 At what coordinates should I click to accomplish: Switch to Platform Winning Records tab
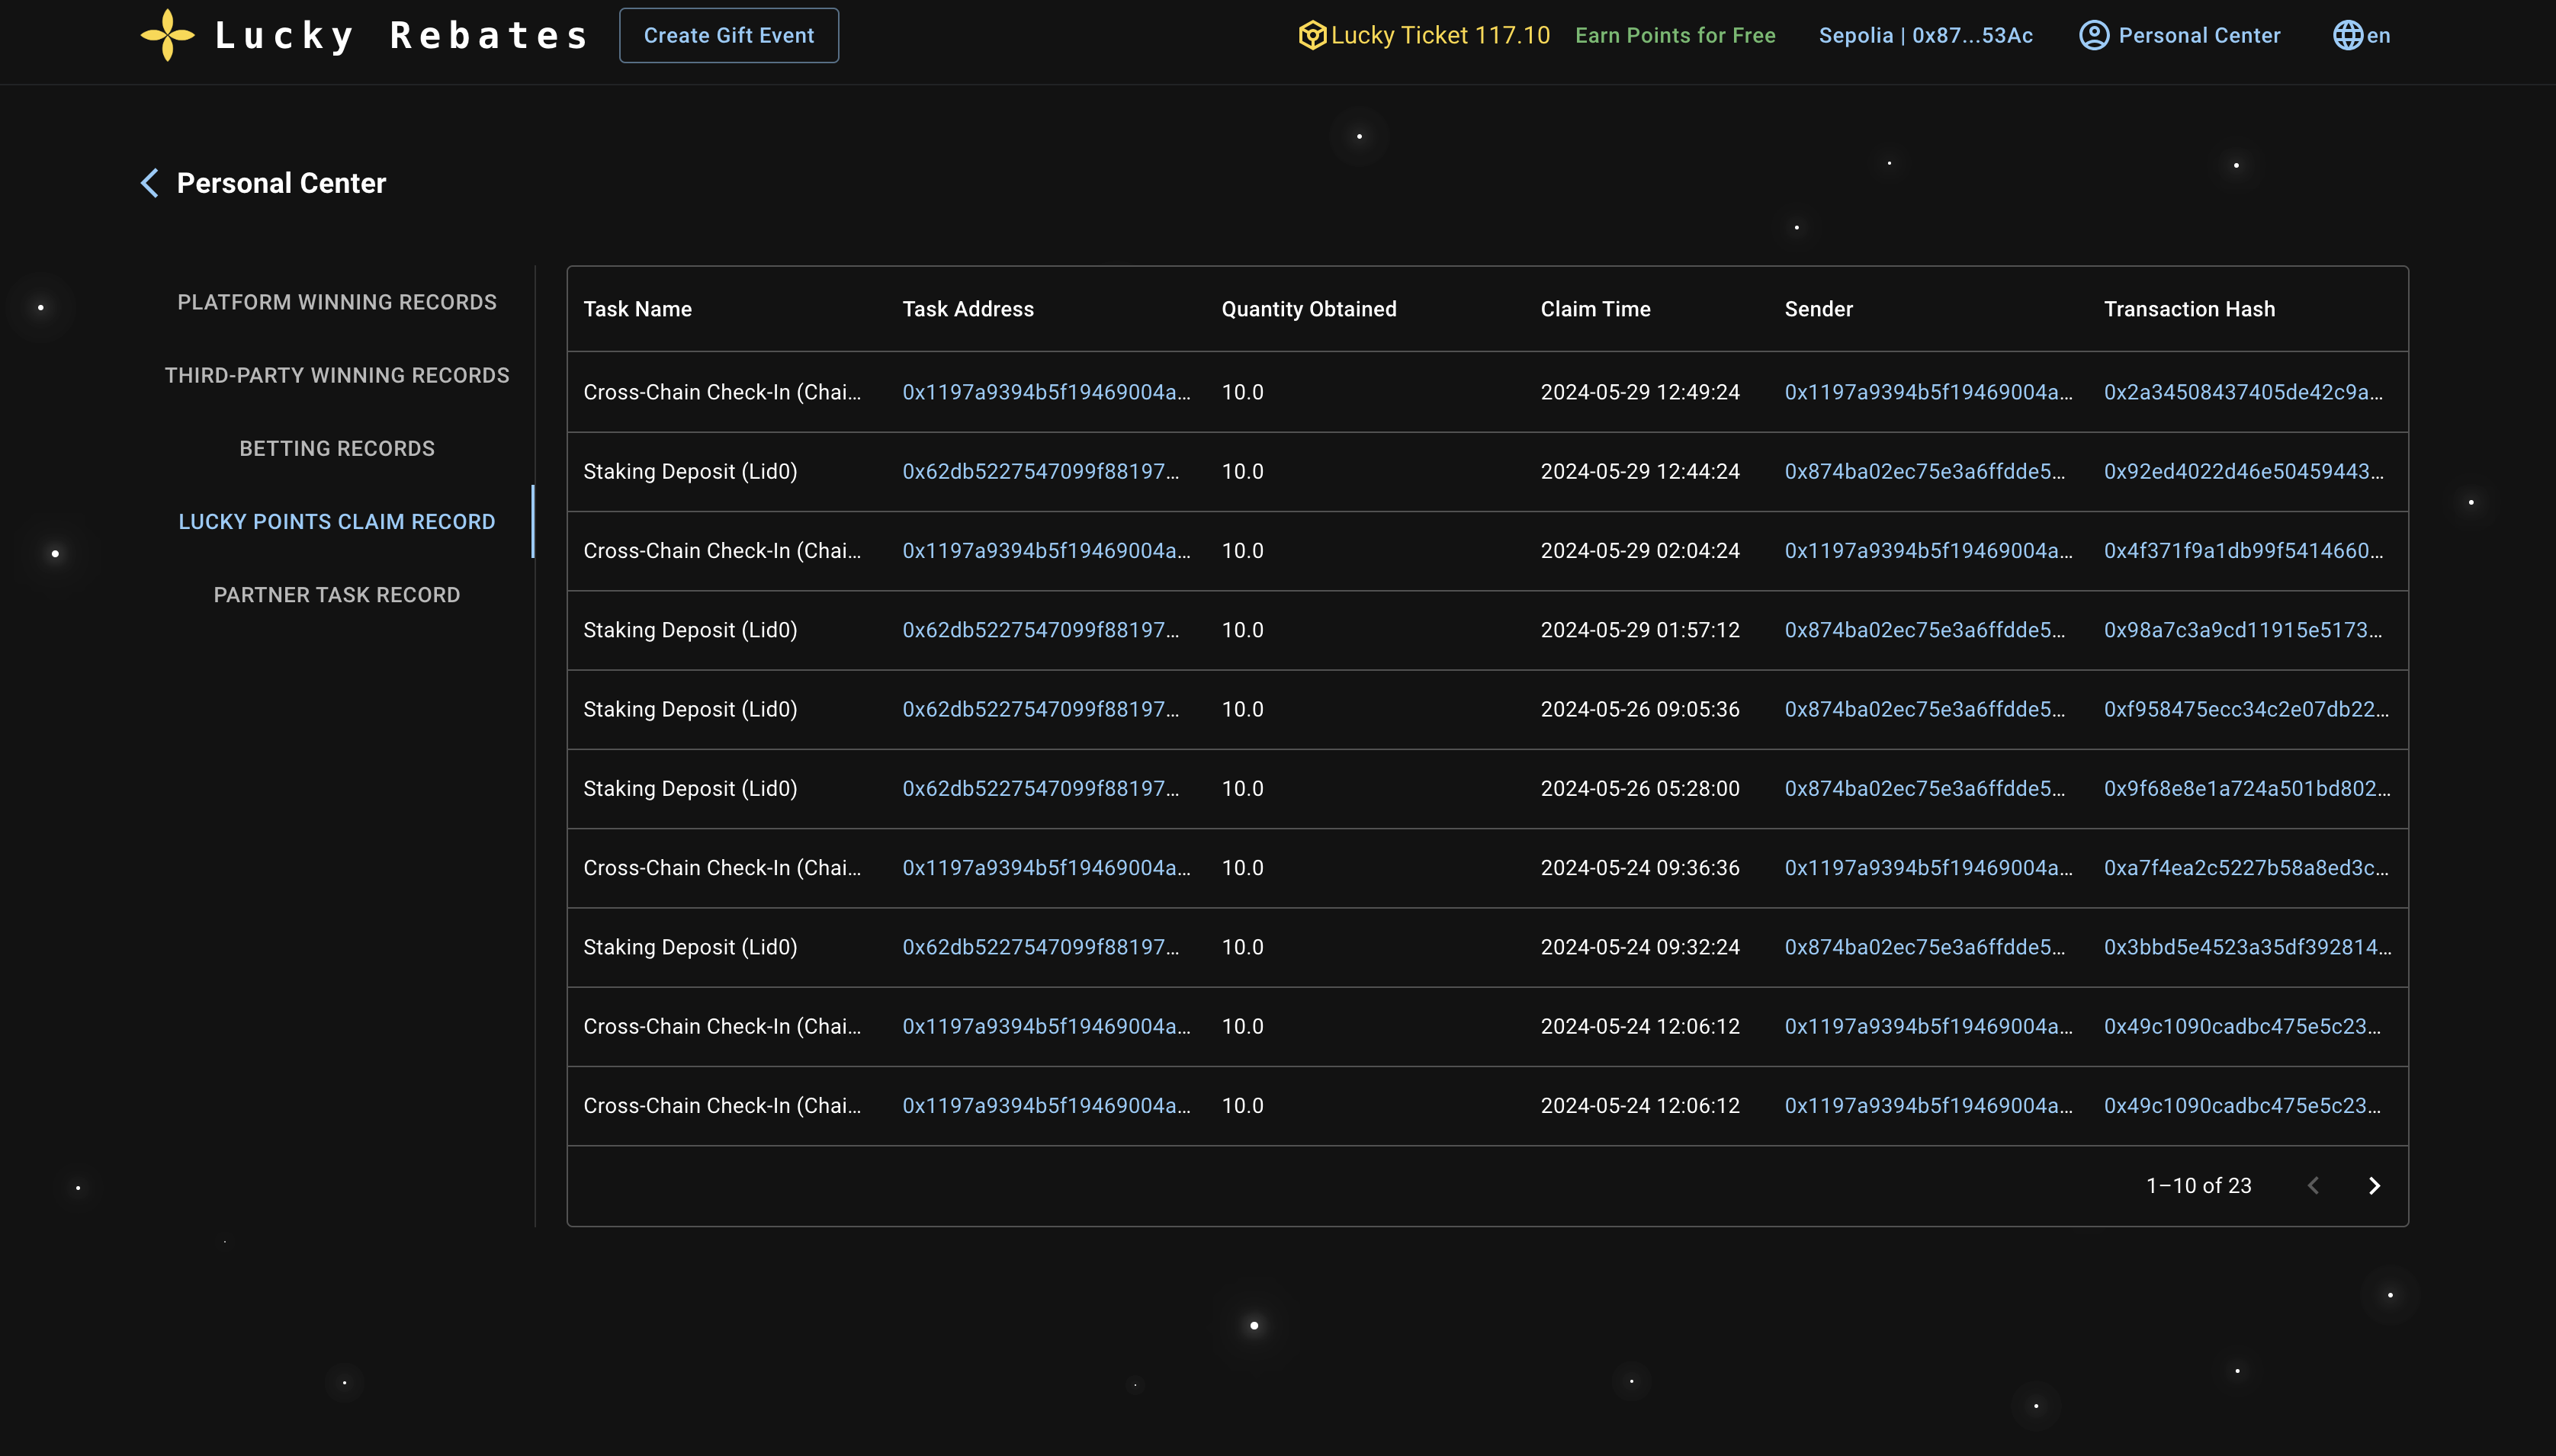tap(337, 302)
